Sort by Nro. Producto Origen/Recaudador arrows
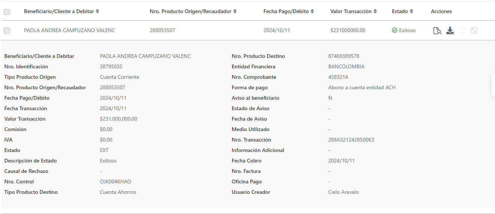Screen dimensions: 495x214 [235, 12]
